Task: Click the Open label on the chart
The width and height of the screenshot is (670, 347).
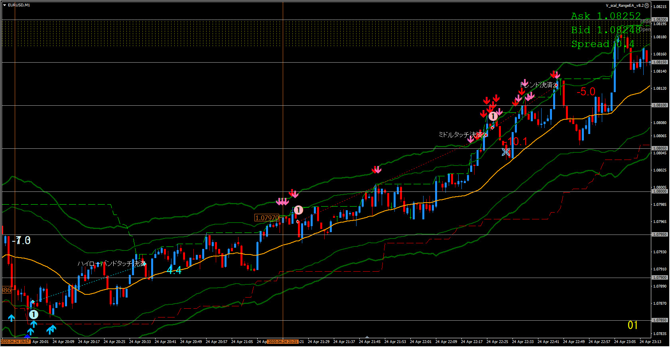Action: click(645, 30)
